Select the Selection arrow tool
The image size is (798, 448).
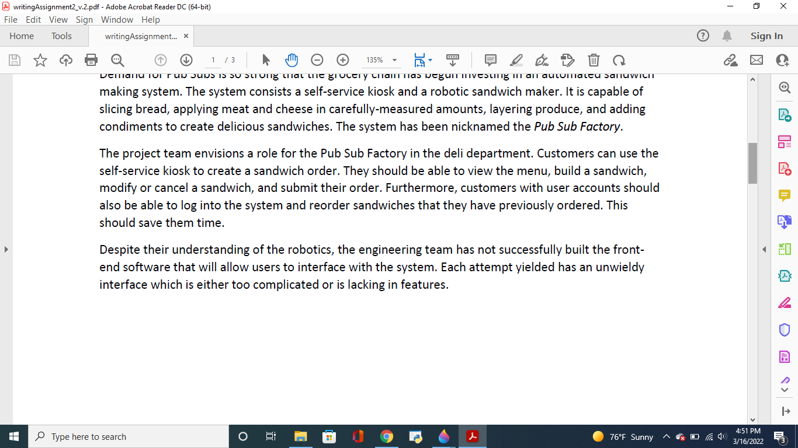(x=266, y=60)
